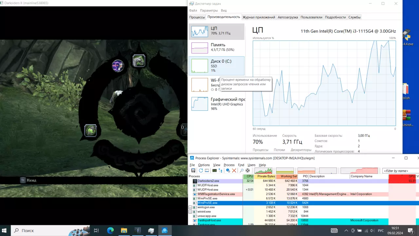The height and width of the screenshot is (236, 419).
Task: Click the crosshair Find Window's Process icon
Action: 247,170
